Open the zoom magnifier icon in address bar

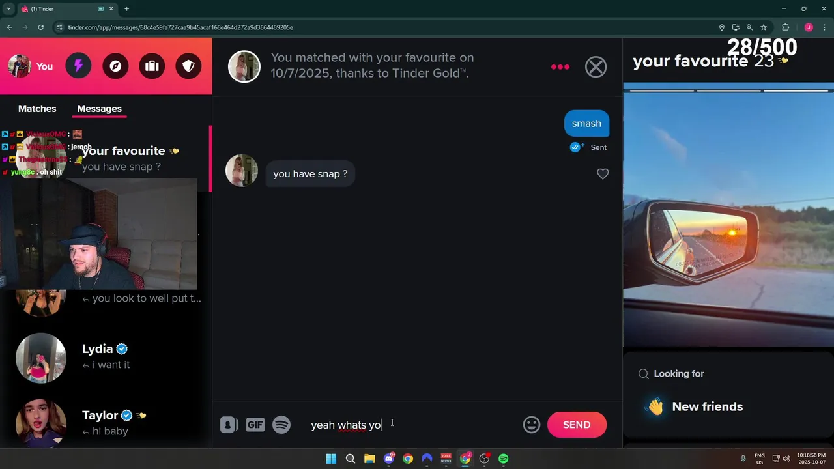click(749, 27)
